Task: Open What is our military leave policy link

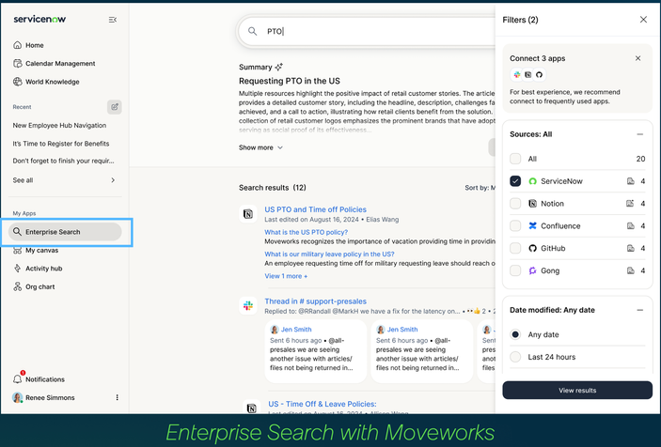Action: point(329,254)
